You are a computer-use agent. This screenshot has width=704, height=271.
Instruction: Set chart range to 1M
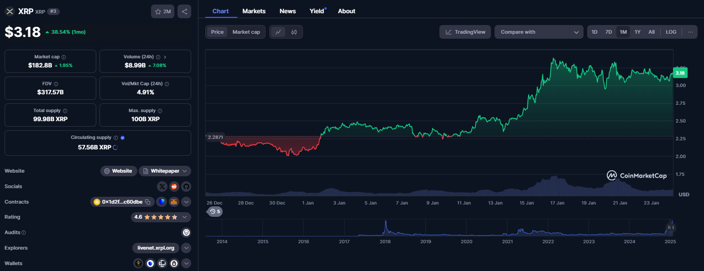tap(623, 32)
